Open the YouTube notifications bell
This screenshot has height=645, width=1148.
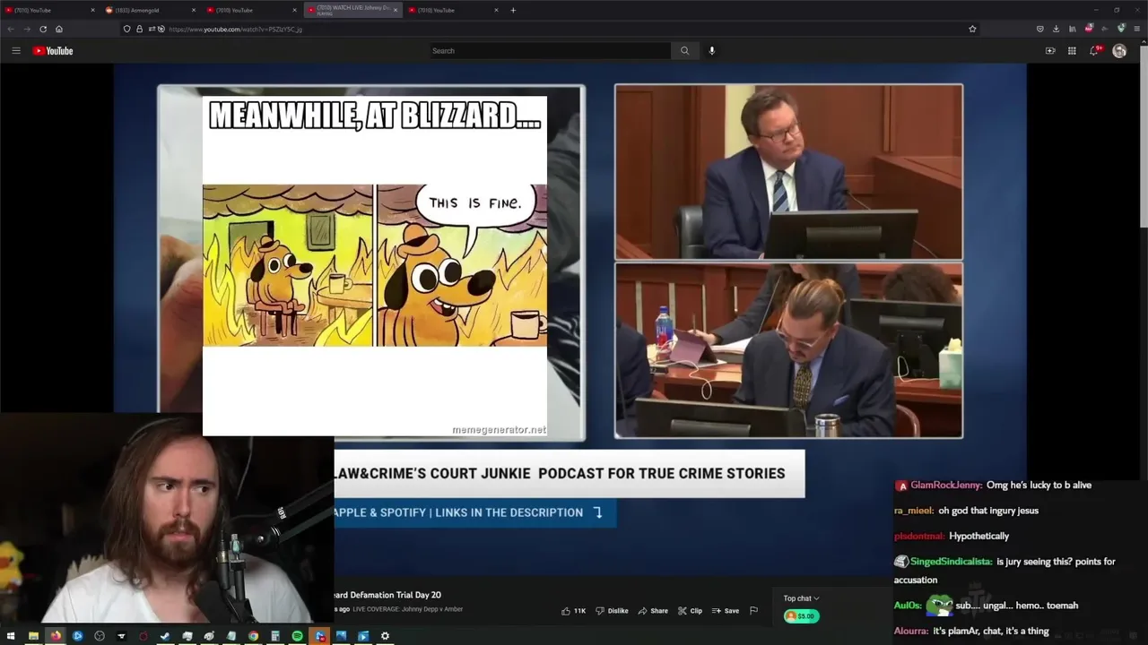(x=1094, y=51)
